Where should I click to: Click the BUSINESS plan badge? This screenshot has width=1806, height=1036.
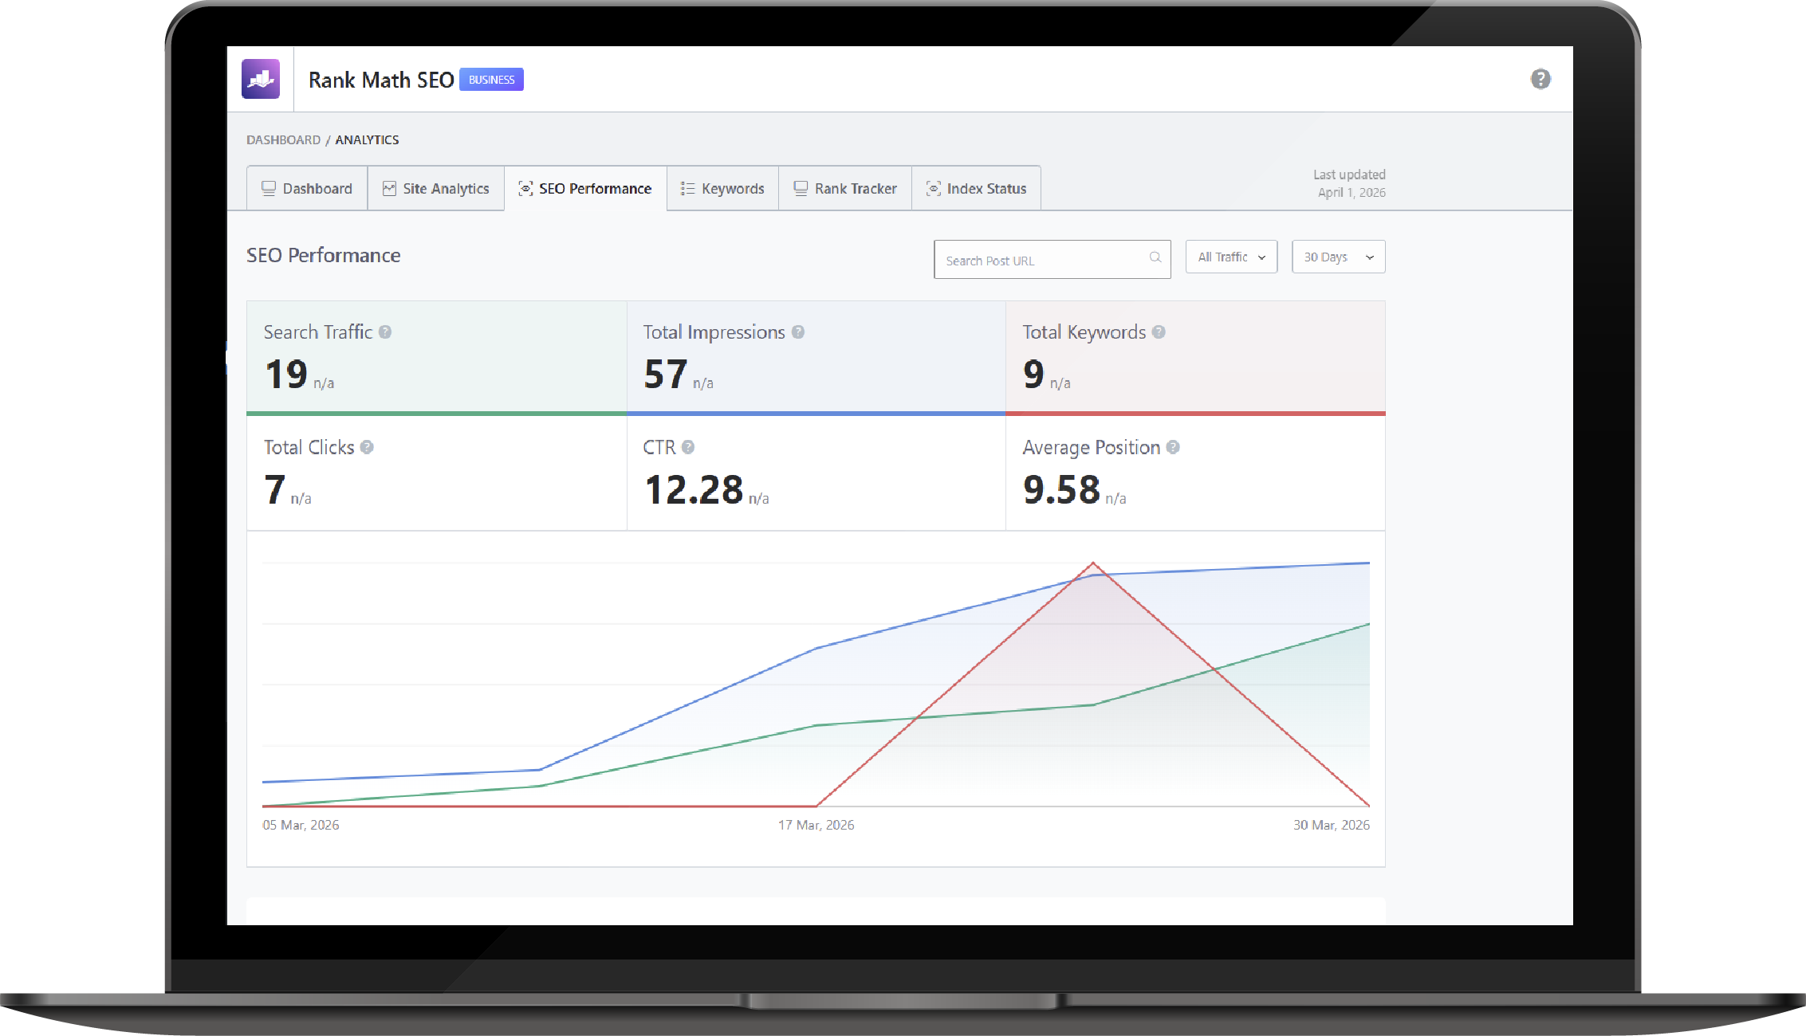click(491, 80)
